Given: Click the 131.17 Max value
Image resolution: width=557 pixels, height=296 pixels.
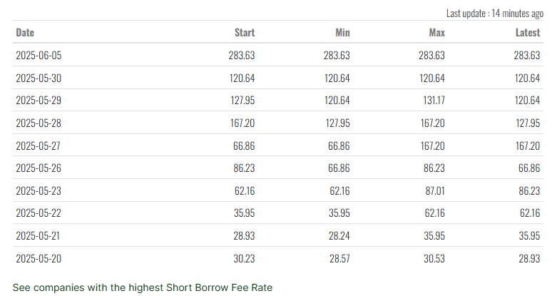Looking at the screenshot, I should tap(432, 101).
